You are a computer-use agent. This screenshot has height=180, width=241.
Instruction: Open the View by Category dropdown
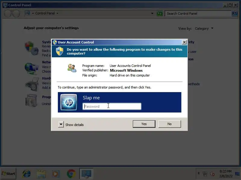coord(204,28)
